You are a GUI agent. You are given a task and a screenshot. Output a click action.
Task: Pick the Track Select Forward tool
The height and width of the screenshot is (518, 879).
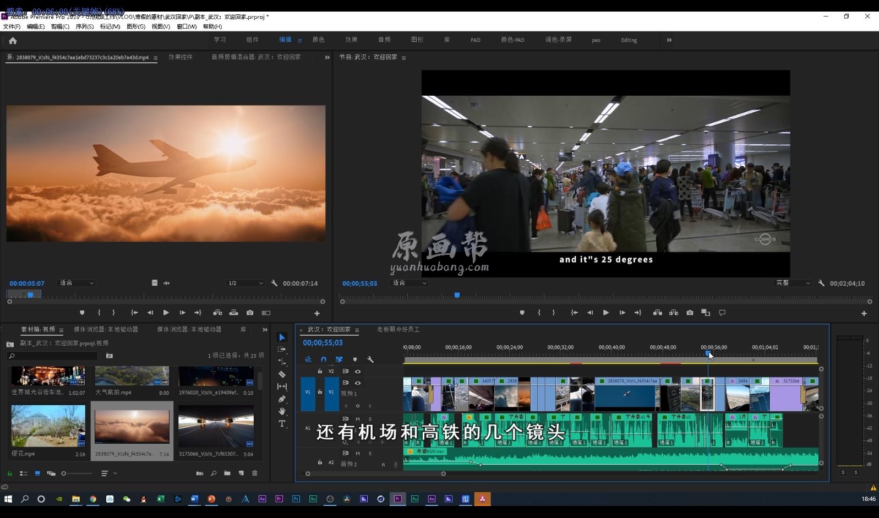[282, 350]
